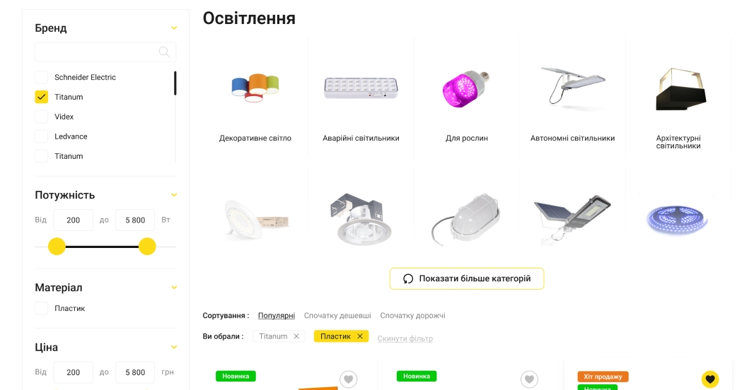Open Автономні світильники category
Viewport: 754px width, 390px height.
pos(572,138)
